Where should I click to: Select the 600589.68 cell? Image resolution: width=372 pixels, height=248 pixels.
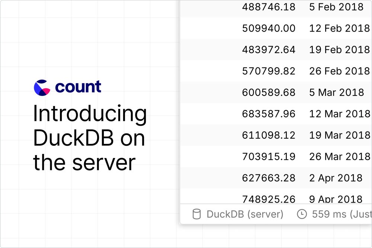(x=269, y=93)
